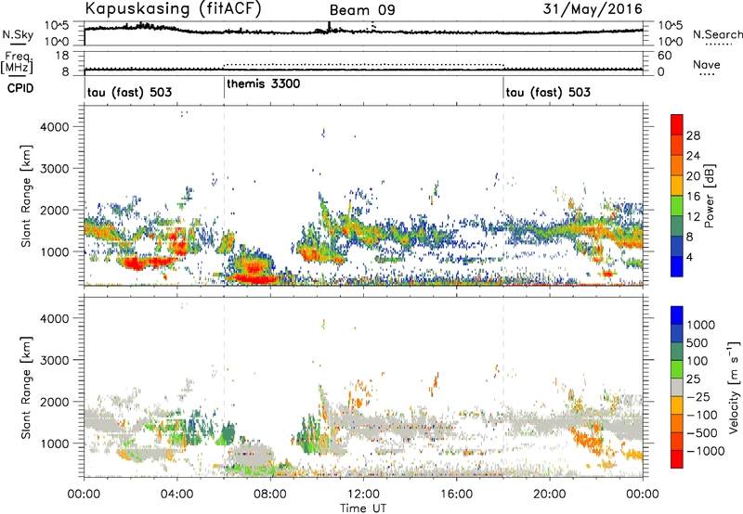Click the noise spike near 10:30 in the sky noise panel
This screenshot has height=514, width=743.
[330, 27]
